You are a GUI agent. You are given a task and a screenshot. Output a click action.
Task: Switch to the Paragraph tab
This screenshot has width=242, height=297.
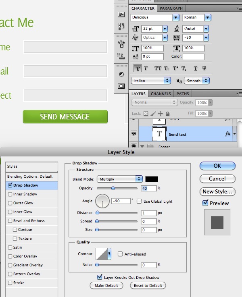coord(171,8)
